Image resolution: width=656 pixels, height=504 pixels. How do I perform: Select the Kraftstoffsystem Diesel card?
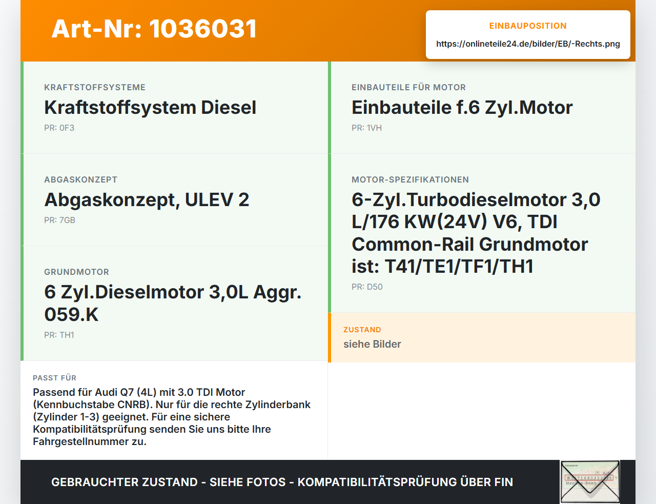pos(174,108)
